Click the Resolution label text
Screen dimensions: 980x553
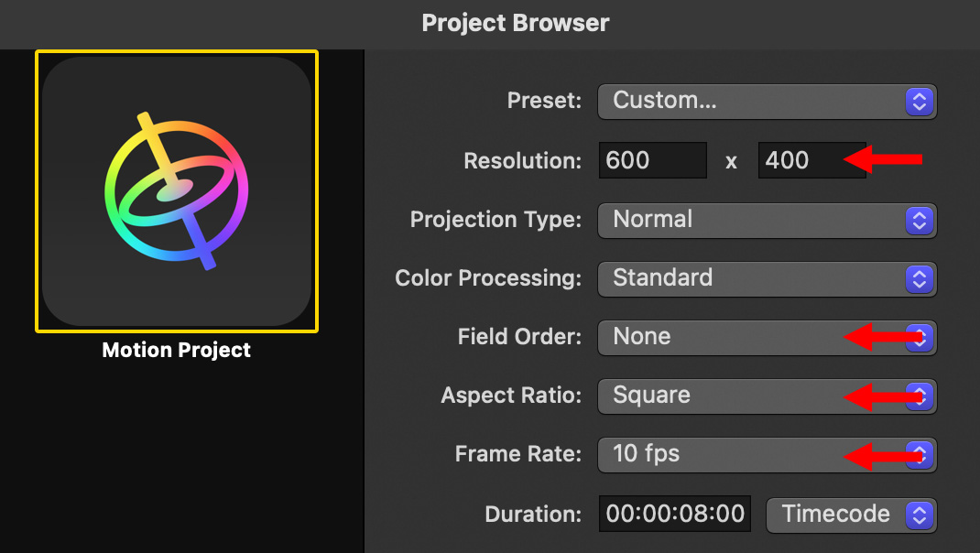tap(522, 161)
